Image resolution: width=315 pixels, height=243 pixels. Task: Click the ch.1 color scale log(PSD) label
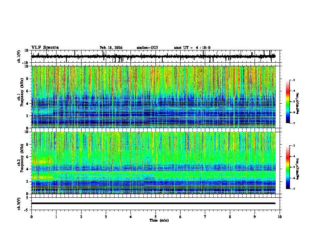[x=298, y=103]
